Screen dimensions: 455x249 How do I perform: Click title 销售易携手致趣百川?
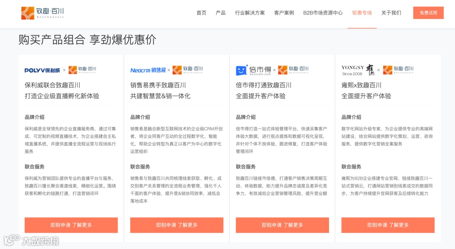click(x=158, y=85)
